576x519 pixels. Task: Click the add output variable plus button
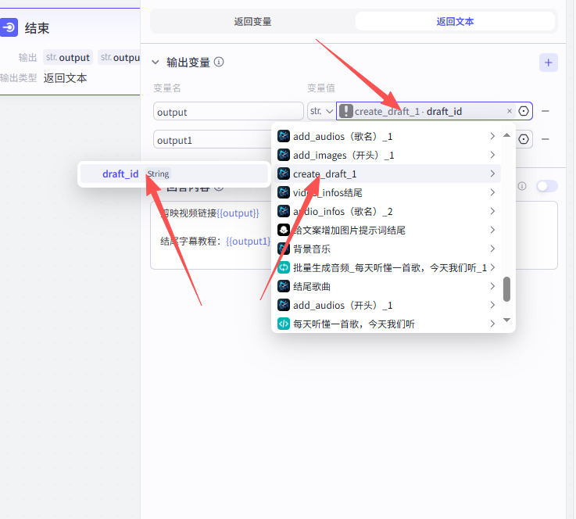click(x=549, y=63)
